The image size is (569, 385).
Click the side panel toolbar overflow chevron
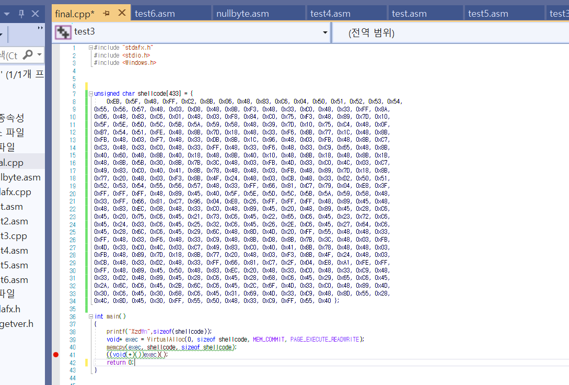[40, 28]
